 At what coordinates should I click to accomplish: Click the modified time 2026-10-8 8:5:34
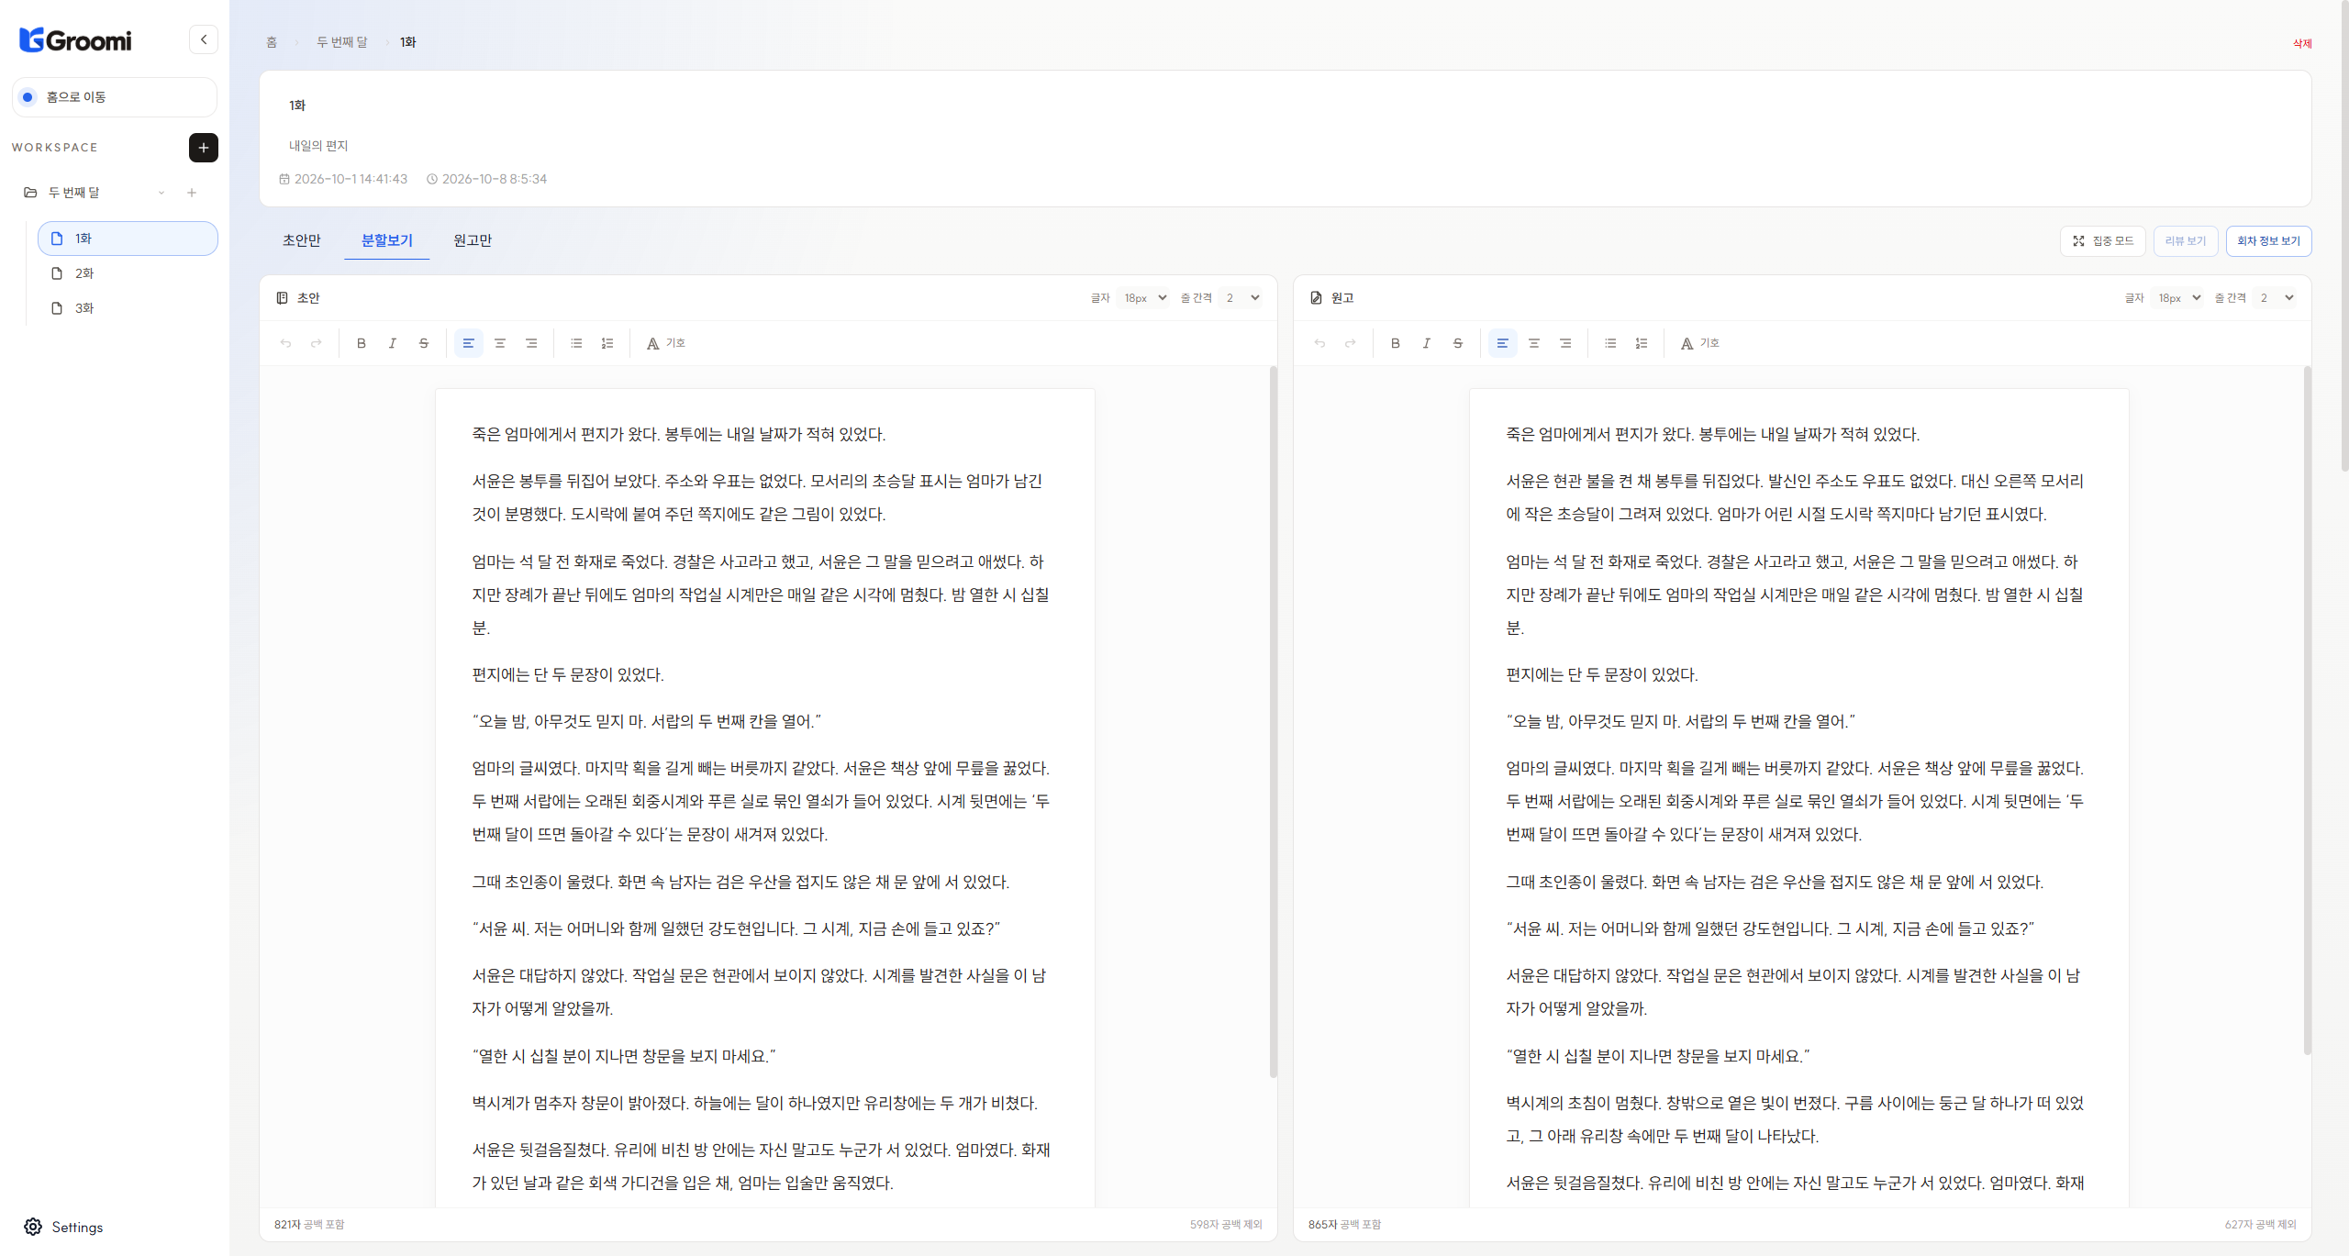(486, 180)
